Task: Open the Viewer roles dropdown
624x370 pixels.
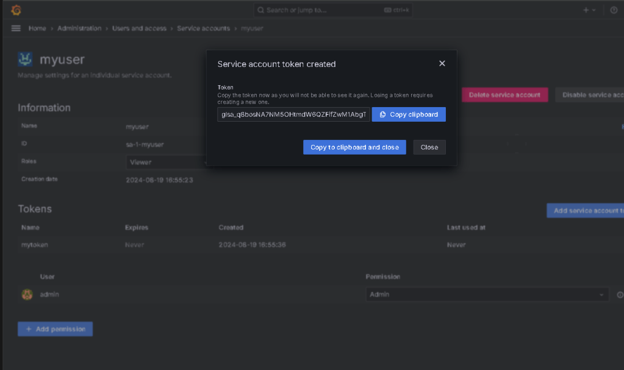Action: click(167, 162)
